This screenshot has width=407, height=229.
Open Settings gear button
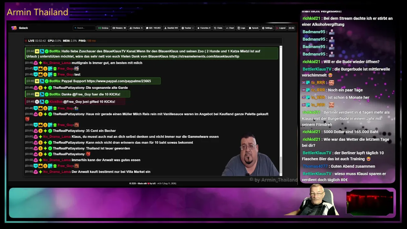click(267, 28)
